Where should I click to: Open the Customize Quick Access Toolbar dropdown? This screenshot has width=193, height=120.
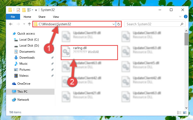pos(36,10)
